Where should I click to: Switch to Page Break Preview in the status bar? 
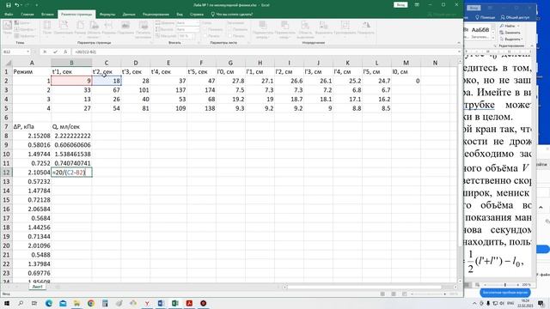pyautogui.click(x=404, y=294)
